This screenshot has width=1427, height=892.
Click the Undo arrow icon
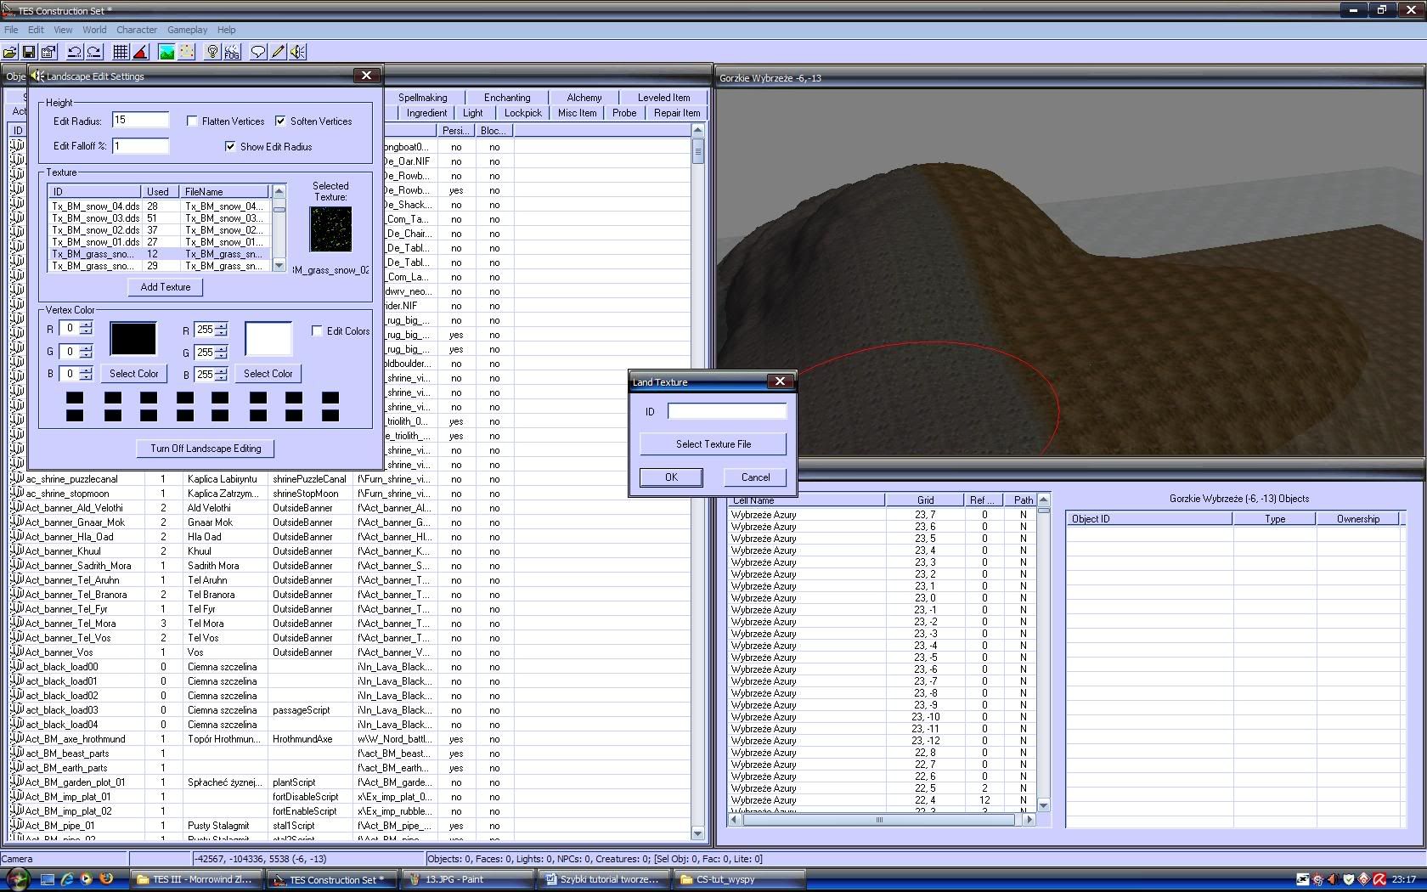pyautogui.click(x=75, y=52)
